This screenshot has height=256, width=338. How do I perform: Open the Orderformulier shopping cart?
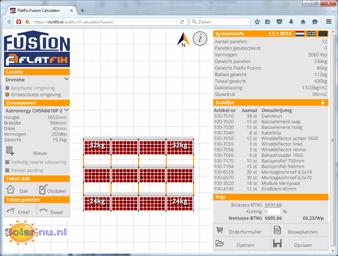tap(242, 230)
